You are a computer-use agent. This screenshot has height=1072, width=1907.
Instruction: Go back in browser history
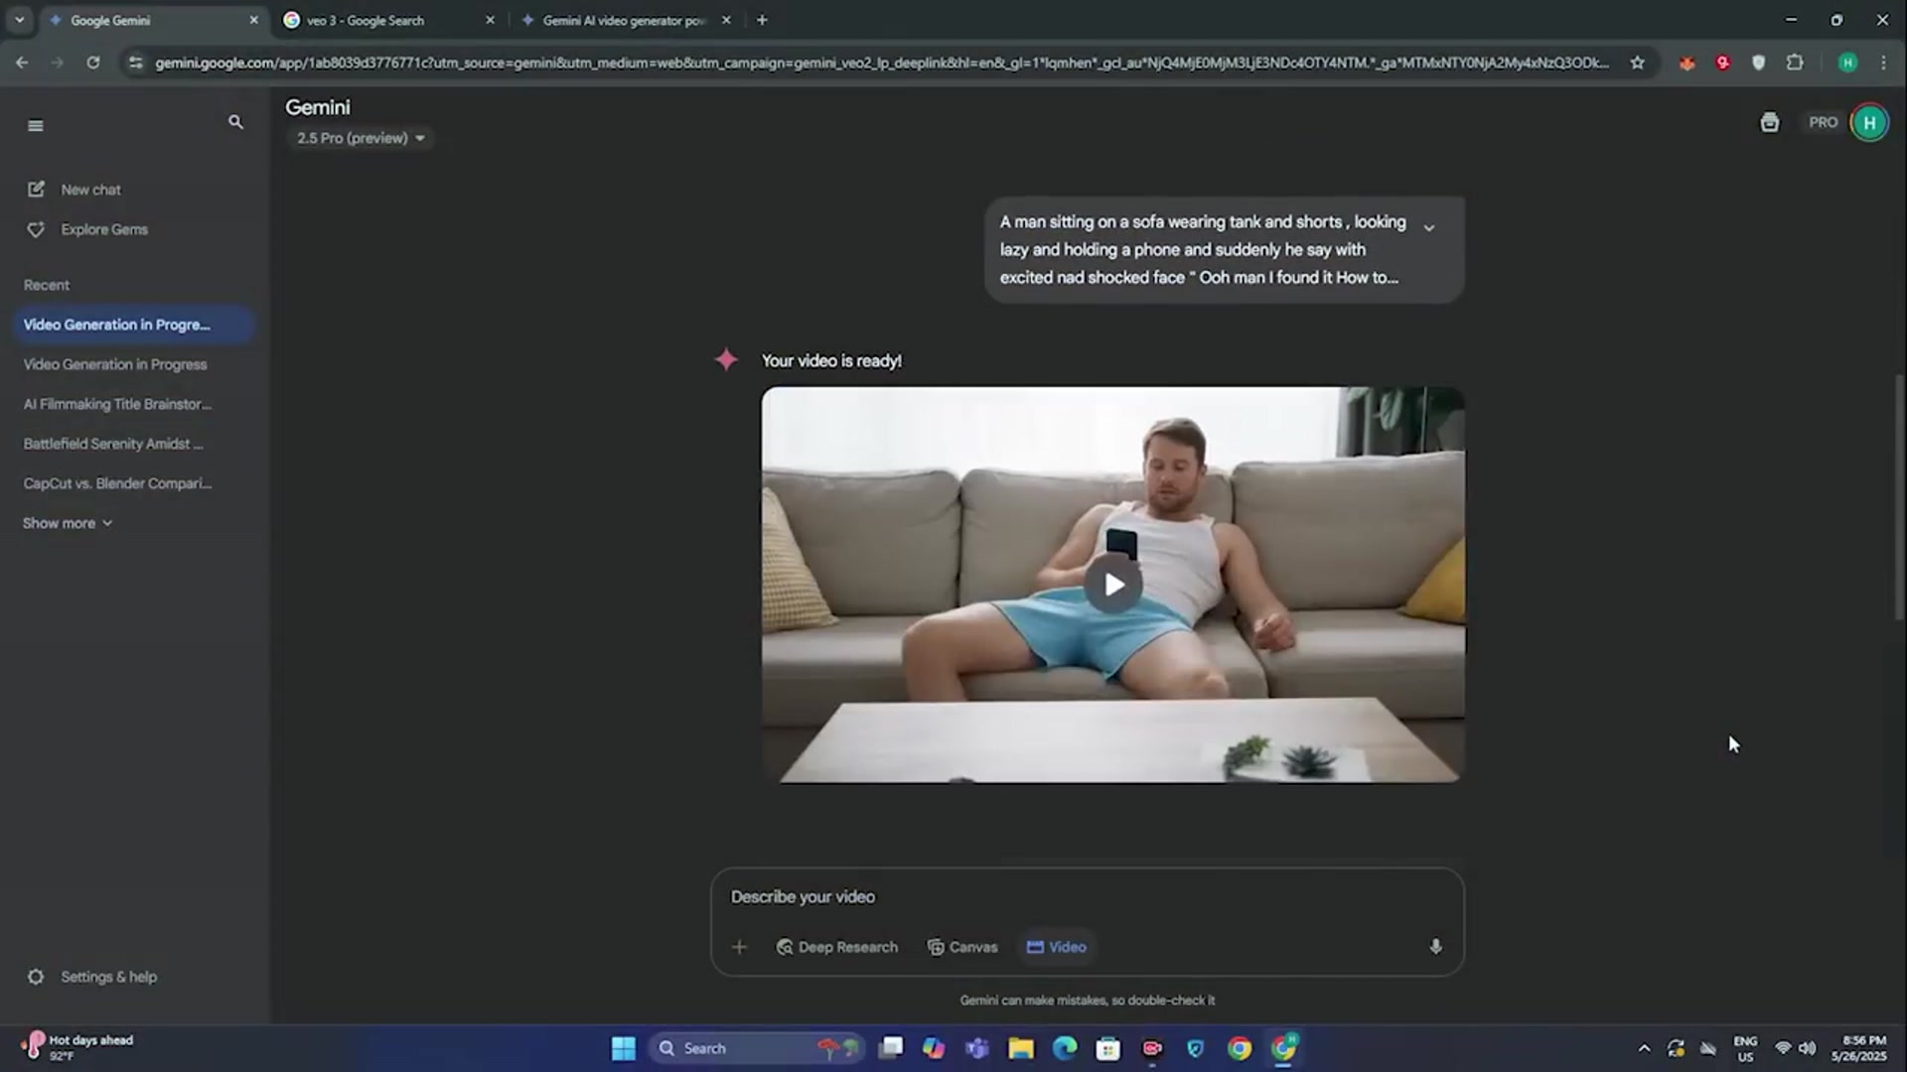click(x=22, y=63)
